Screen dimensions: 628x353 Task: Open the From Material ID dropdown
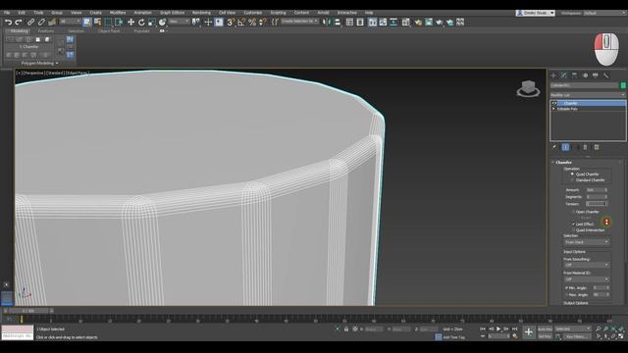(x=587, y=278)
